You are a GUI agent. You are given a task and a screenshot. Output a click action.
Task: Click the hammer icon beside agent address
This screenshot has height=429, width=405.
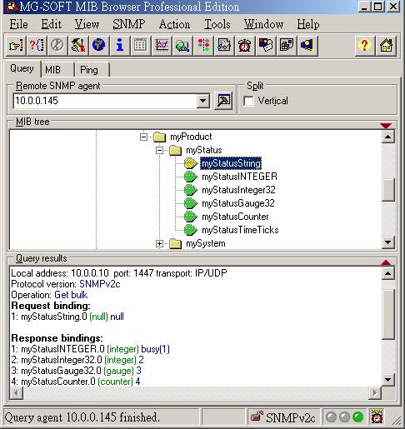click(223, 101)
